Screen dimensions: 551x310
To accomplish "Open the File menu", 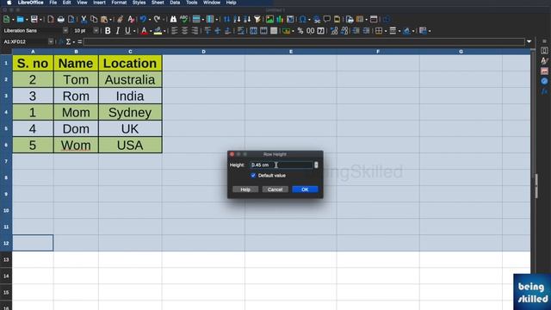I will coord(53,3).
